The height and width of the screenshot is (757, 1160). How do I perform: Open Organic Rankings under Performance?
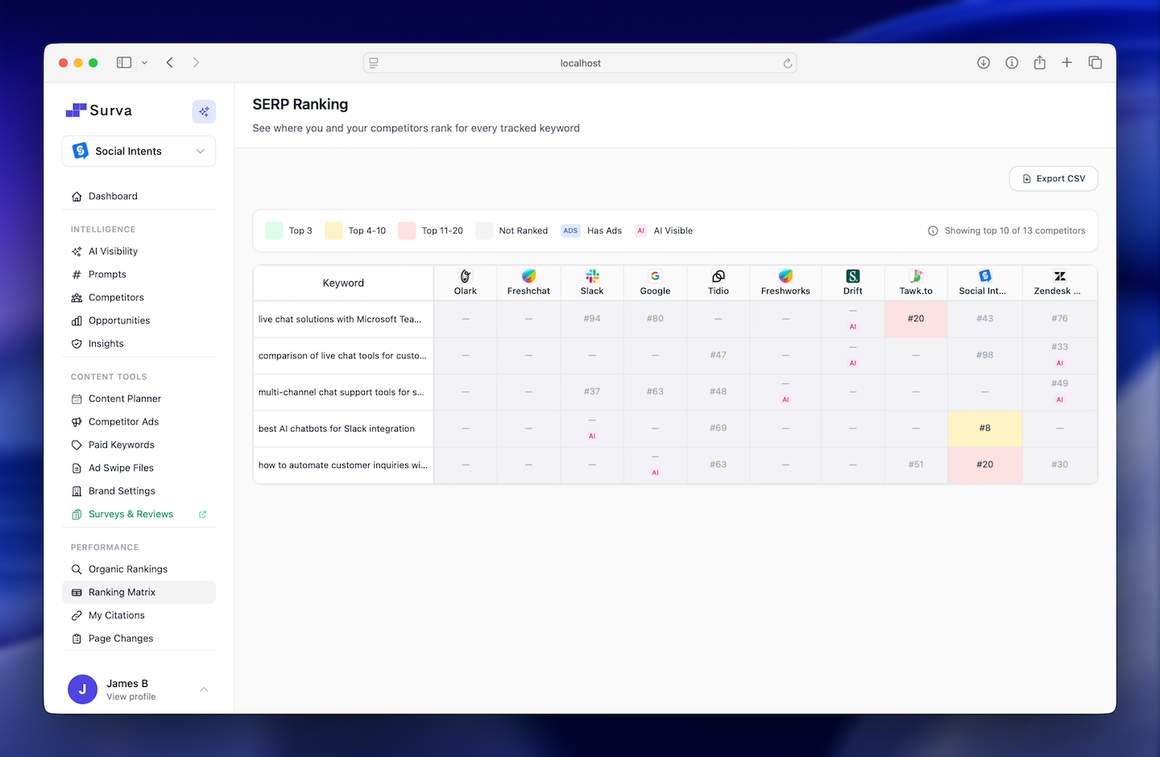pos(128,569)
